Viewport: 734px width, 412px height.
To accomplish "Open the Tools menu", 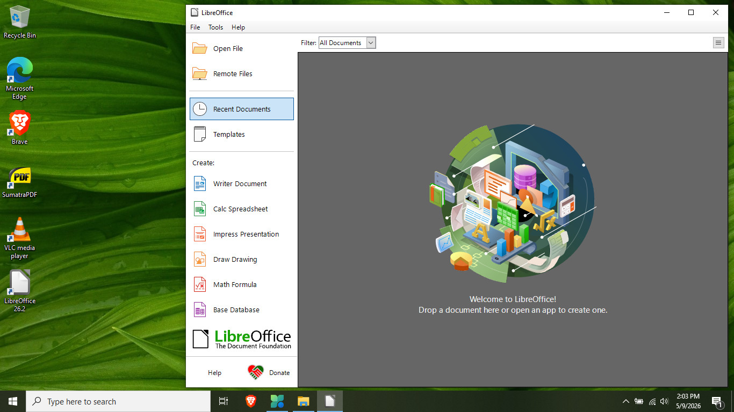I will pyautogui.click(x=215, y=27).
